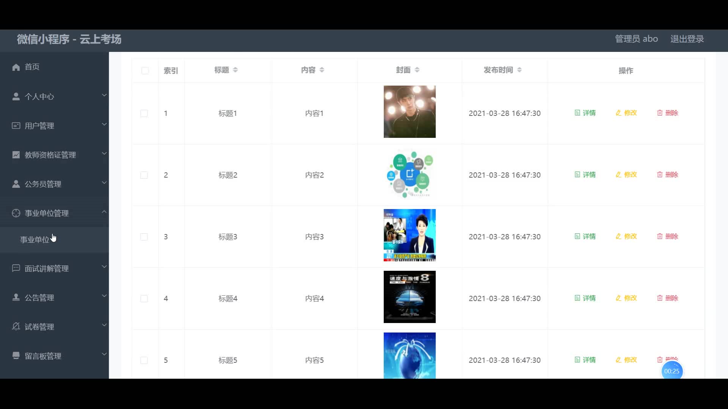Expand the 个人中心 menu chevron
The height and width of the screenshot is (409, 728).
104,95
